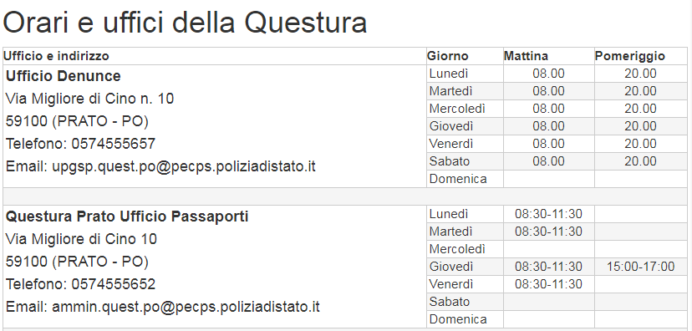
Task: Click the Domenica row of Ufficio Denunce
Action: [557, 179]
